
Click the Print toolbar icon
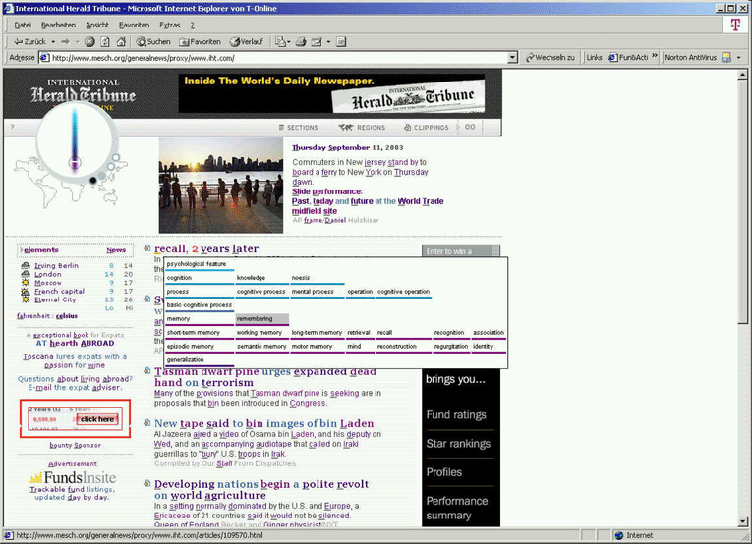coord(299,42)
